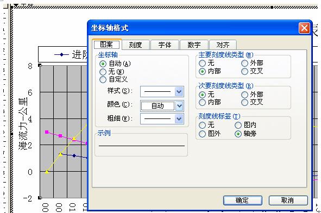Switch to the 数字 tab
Image resolution: width=321 pixels, height=213 pixels.
(x=194, y=45)
